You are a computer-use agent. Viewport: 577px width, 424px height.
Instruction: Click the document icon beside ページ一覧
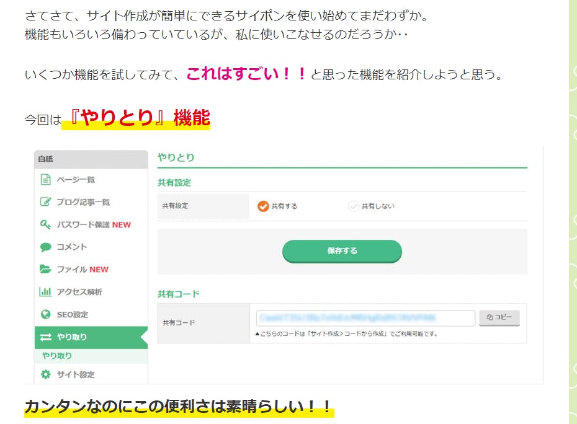45,180
